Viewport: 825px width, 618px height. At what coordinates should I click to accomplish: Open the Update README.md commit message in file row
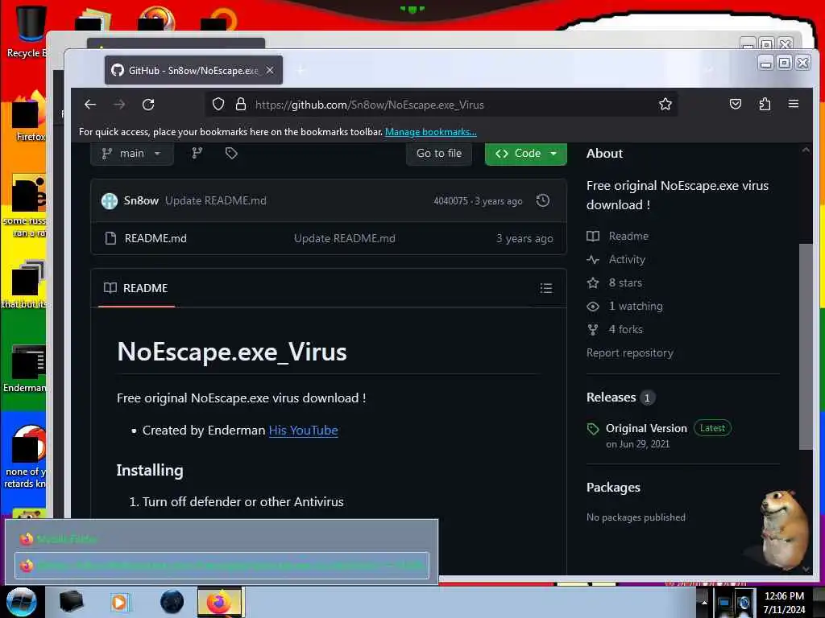345,238
